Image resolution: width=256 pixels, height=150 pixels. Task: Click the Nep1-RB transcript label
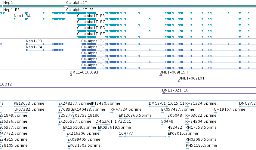[x=11, y=10]
